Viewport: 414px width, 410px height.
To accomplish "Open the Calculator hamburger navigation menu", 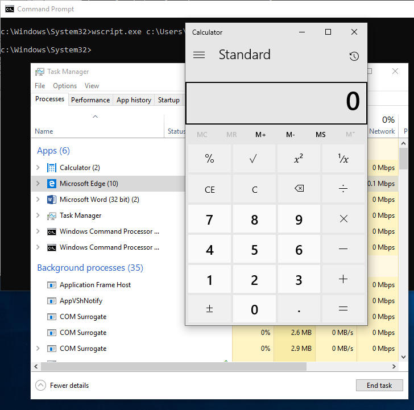I will (199, 55).
